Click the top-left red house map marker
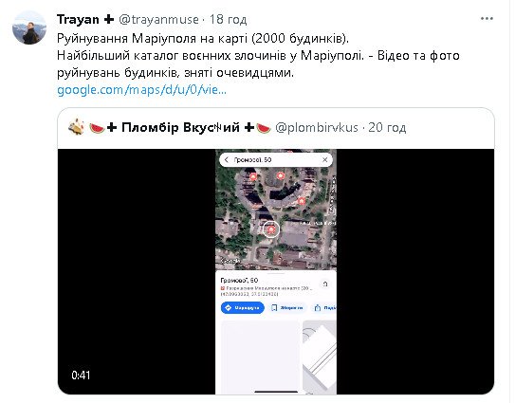This screenshot has height=403, width=515. coord(253,177)
